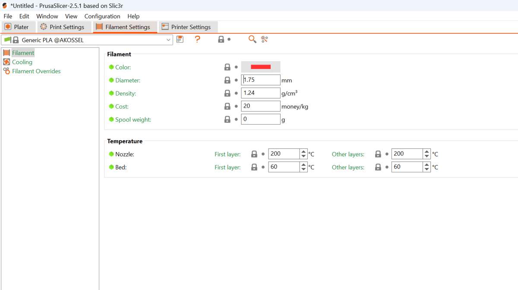Click the Density input field

pyautogui.click(x=261, y=93)
